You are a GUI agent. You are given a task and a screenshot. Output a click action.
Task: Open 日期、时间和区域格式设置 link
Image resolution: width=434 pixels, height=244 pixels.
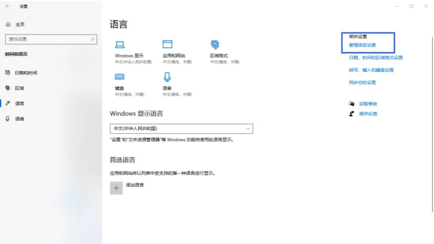[376, 58]
